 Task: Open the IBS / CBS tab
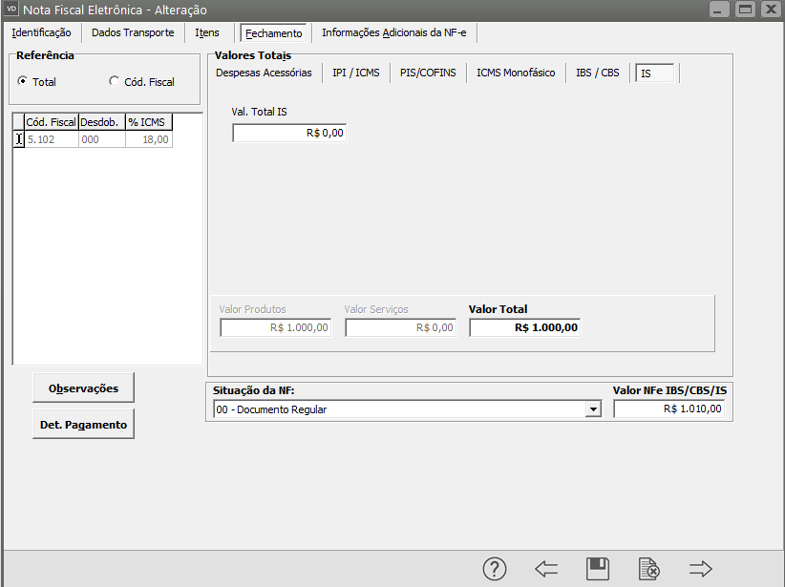pyautogui.click(x=597, y=73)
